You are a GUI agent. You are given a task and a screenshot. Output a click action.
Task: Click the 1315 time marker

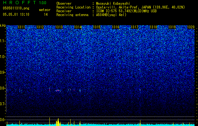click(97, 27)
